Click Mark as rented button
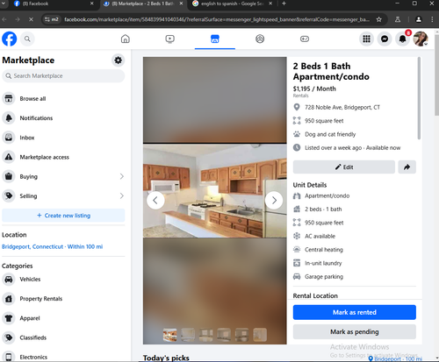 click(x=355, y=312)
